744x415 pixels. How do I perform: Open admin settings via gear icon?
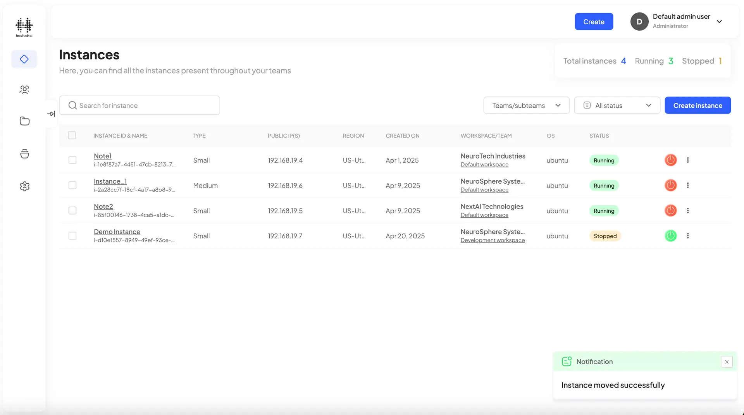pos(24,186)
